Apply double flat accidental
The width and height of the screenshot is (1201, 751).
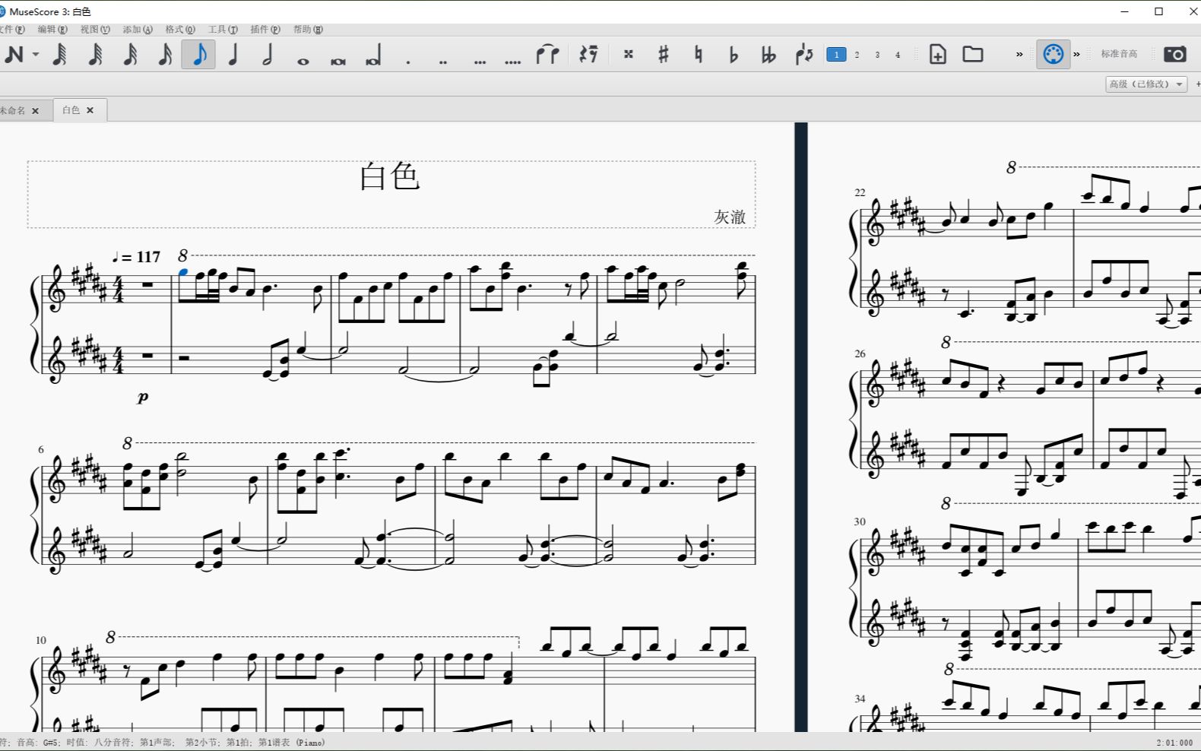pos(768,55)
